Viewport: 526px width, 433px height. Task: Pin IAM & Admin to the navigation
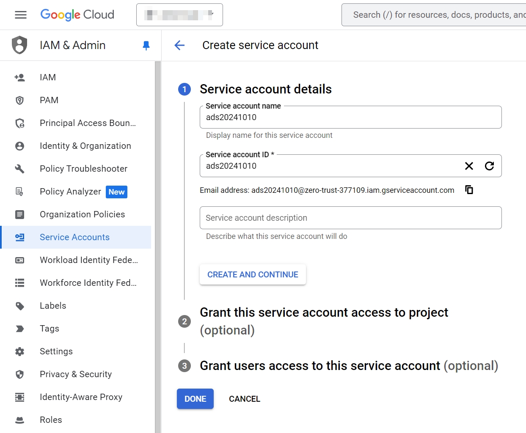pyautogui.click(x=146, y=45)
